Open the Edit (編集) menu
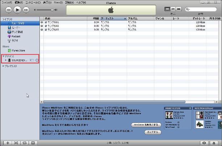222x146 pixels. [19, 3]
